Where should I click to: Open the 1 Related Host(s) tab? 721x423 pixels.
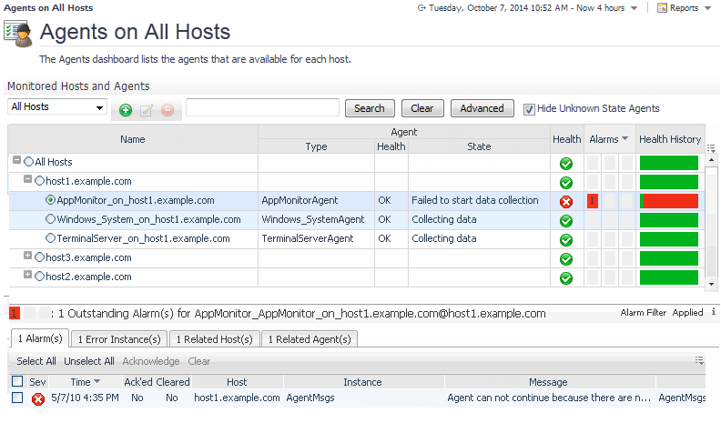[214, 339]
